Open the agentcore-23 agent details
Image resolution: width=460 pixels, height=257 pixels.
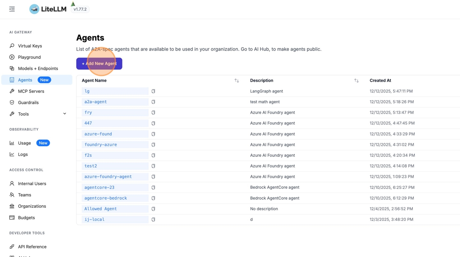click(x=99, y=188)
